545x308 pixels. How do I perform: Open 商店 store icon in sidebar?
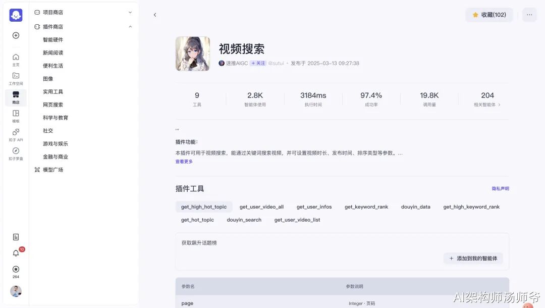(x=16, y=97)
